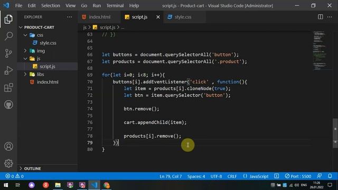Change line ending via CRLF
This screenshot has width=338, height=190.
232,176
